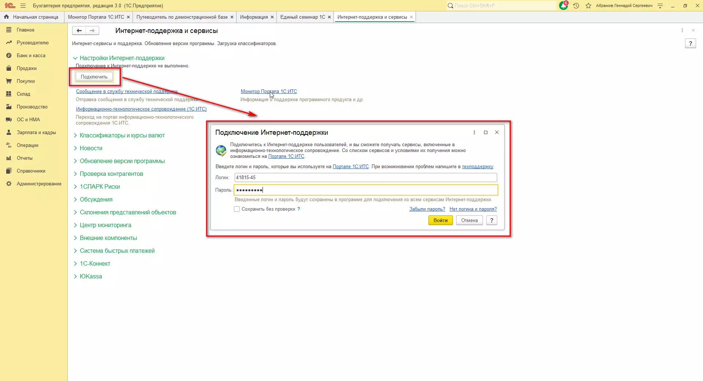Viewport: 703px width, 381px height.
Task: Close the Интернет-поддержка и сервисы tab
Action: click(411, 17)
